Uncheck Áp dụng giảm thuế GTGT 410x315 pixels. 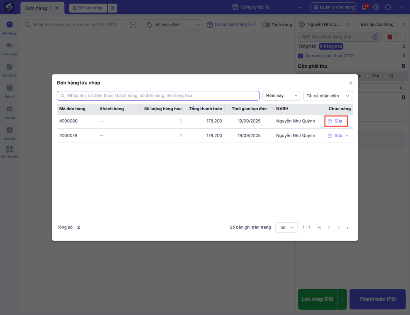(x=300, y=56)
